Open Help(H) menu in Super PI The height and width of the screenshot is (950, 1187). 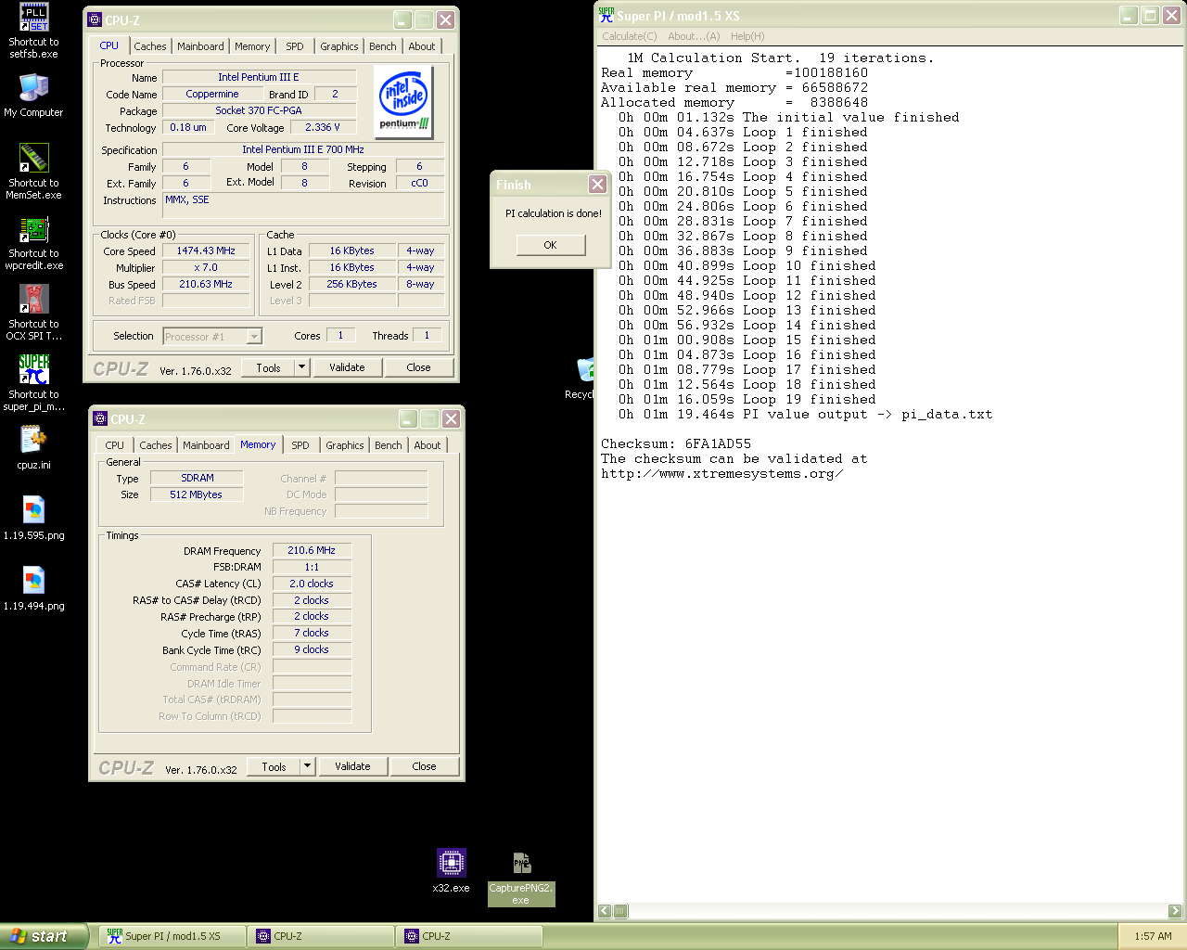(x=747, y=36)
